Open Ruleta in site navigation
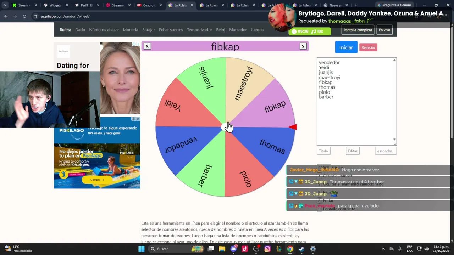 (65, 30)
